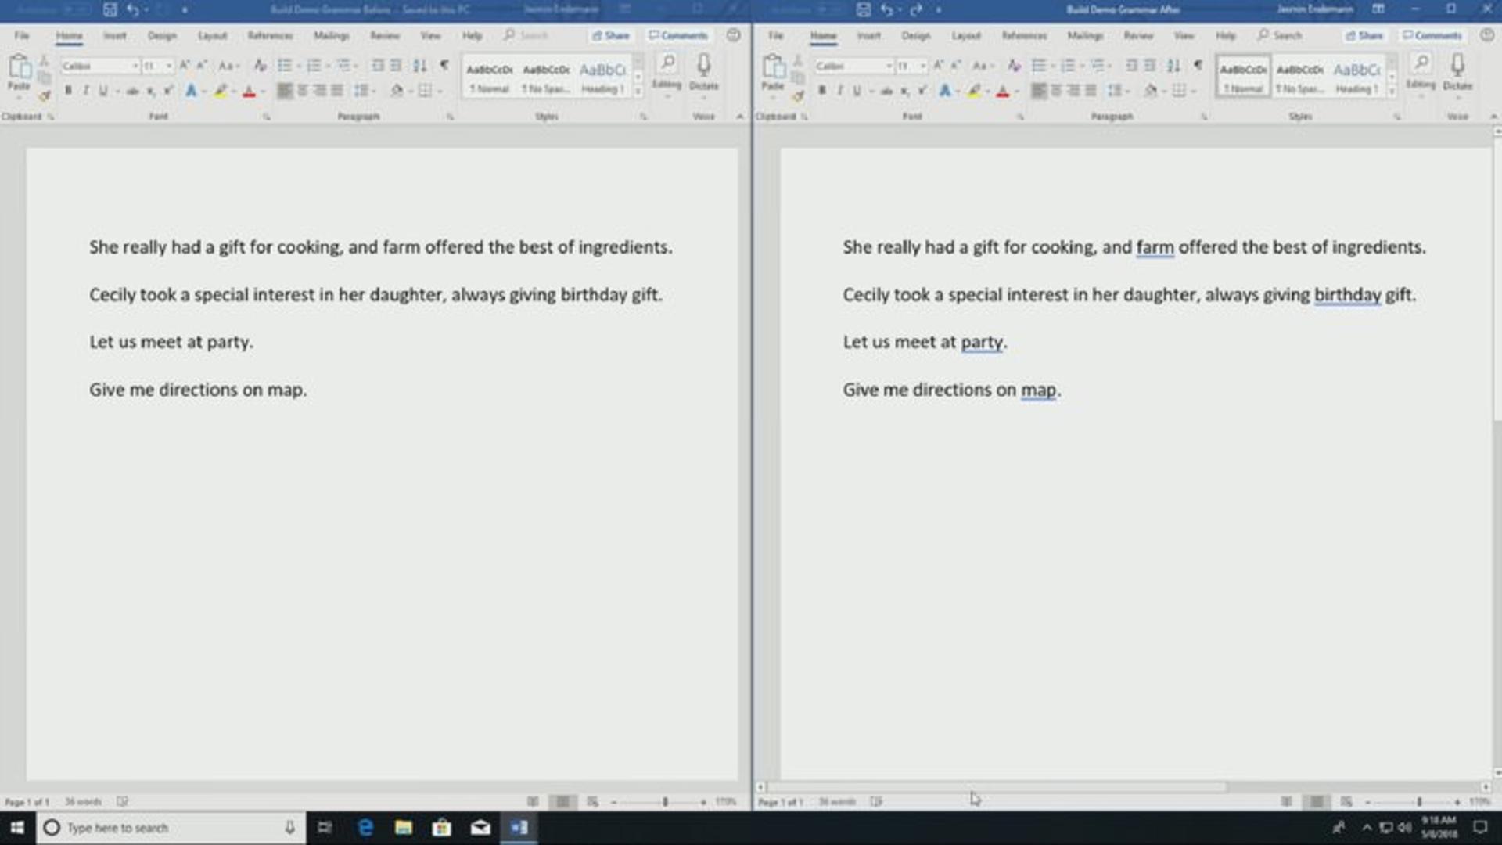Open Microsoft Edge from the taskbar
This screenshot has height=845, width=1502.
(365, 828)
